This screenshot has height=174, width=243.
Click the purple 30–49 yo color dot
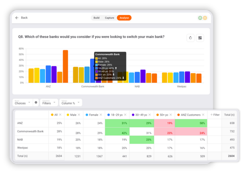[133, 115]
